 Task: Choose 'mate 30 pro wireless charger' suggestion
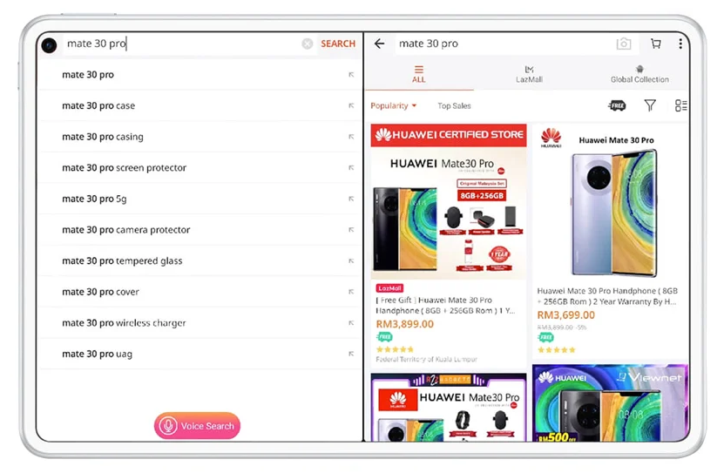[x=124, y=323]
